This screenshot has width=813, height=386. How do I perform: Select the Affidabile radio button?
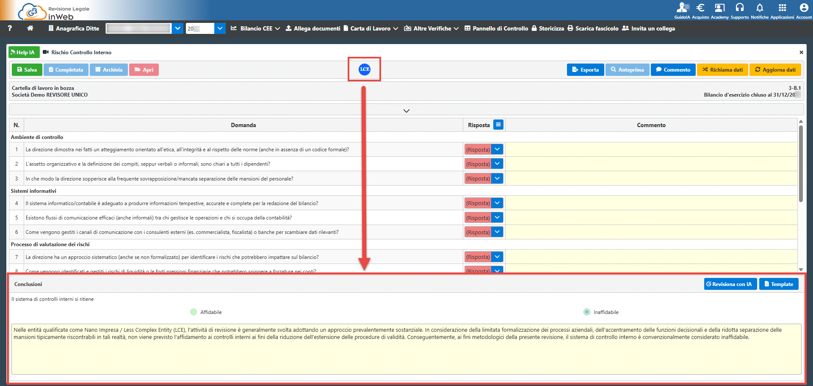point(194,312)
